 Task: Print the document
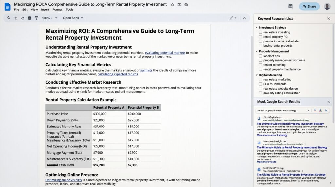[x=29, y=18]
